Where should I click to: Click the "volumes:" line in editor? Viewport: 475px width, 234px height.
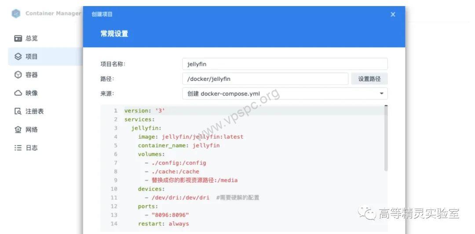(x=151, y=154)
